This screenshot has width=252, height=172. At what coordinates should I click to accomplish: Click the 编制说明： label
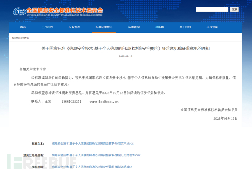[x=38, y=167]
